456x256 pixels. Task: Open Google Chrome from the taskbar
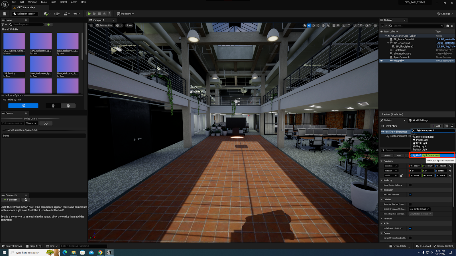(100, 252)
